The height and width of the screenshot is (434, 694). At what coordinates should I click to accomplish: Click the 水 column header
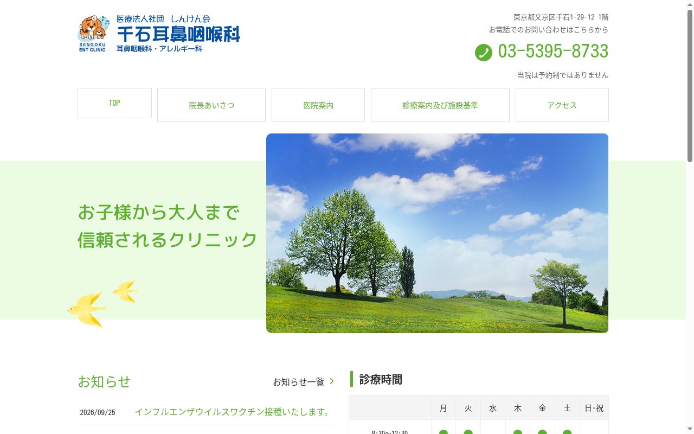tap(493, 408)
